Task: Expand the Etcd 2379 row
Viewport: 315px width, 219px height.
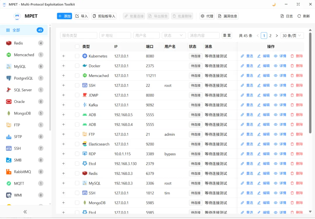Action: pos(64,164)
